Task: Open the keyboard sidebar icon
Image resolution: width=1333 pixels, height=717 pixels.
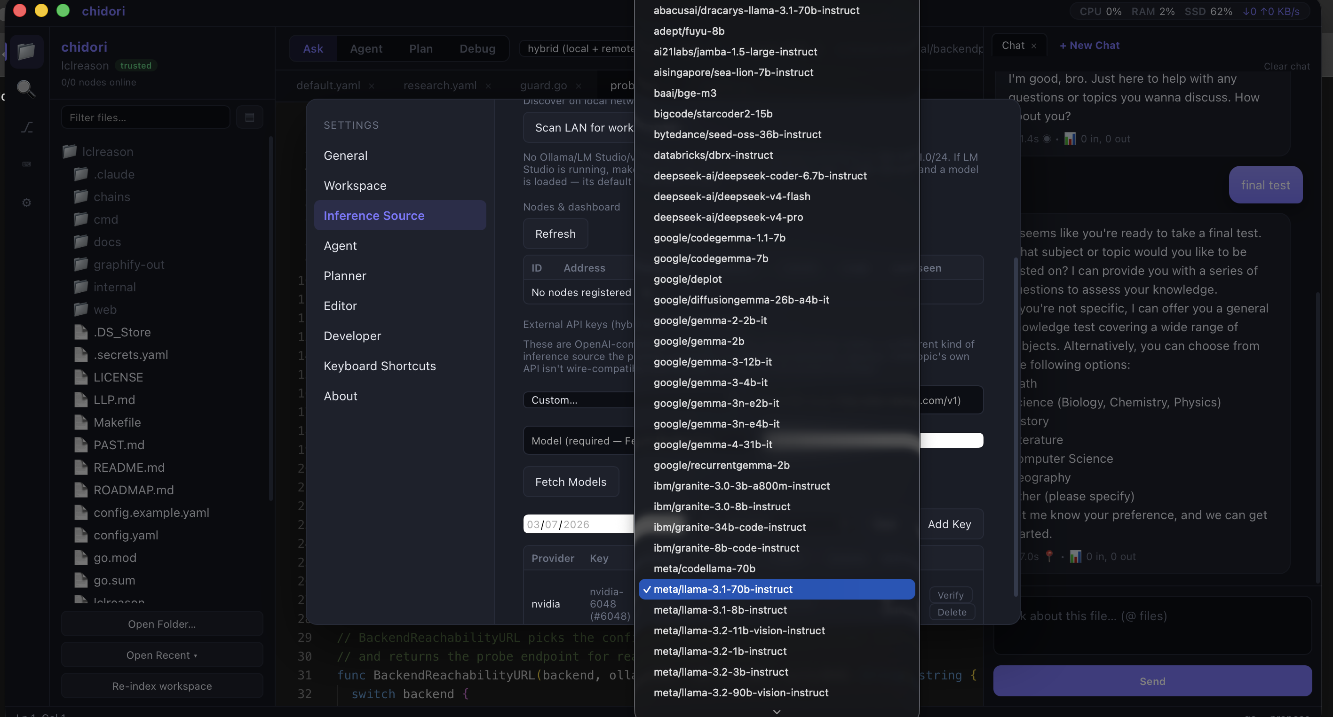Action: [26, 164]
